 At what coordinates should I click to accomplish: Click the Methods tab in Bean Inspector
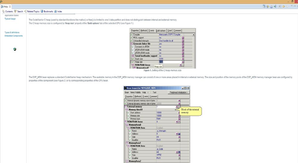pos(138,97)
